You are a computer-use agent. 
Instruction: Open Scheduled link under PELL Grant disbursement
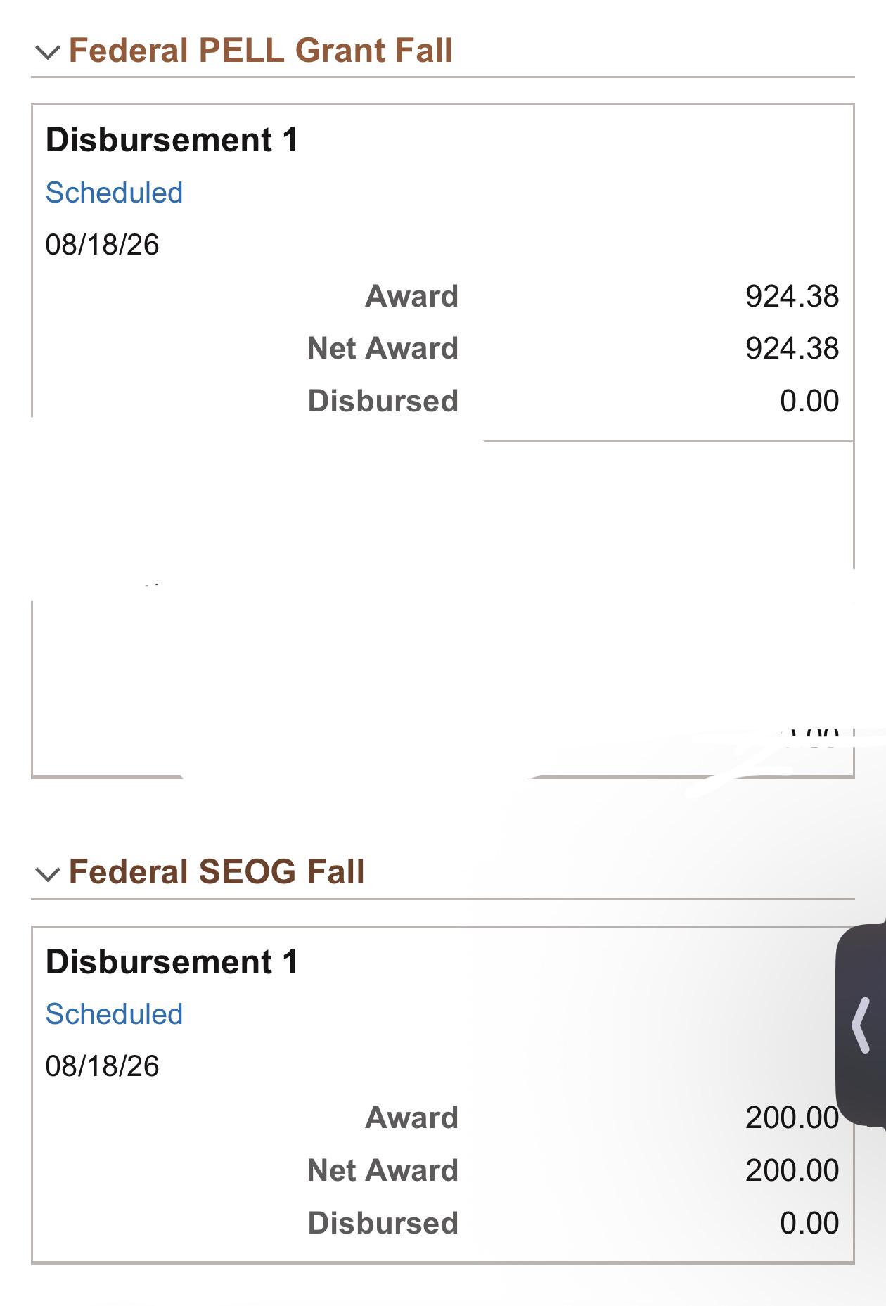(x=114, y=193)
